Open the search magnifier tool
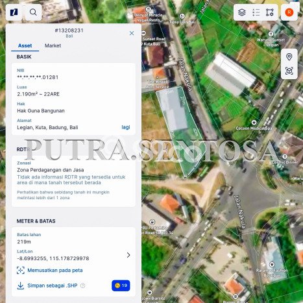The width and height of the screenshot is (303, 303). (x=33, y=12)
